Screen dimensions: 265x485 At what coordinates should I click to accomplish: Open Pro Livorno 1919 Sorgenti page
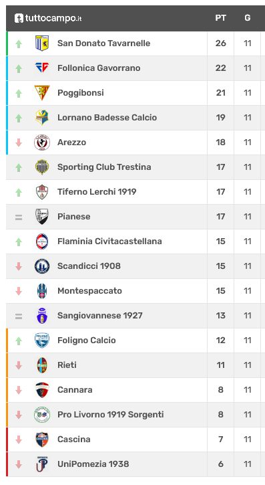coord(110,415)
